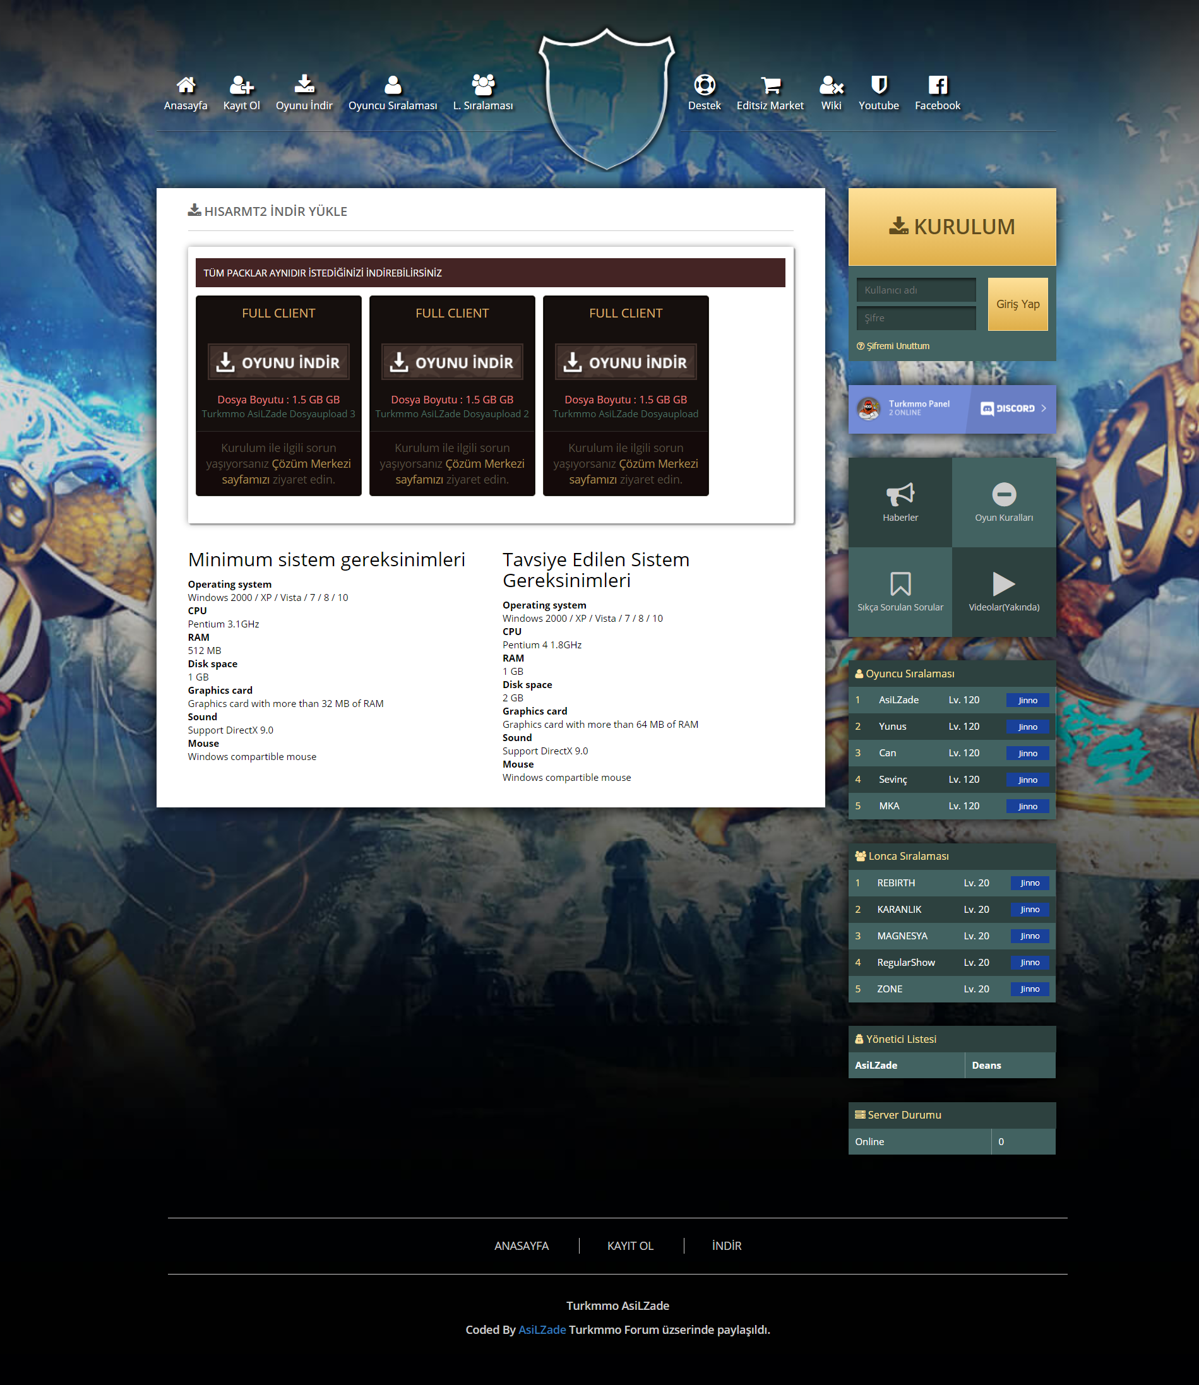Click Jinno badge on AsiLZade row
The image size is (1199, 1385).
click(1027, 701)
